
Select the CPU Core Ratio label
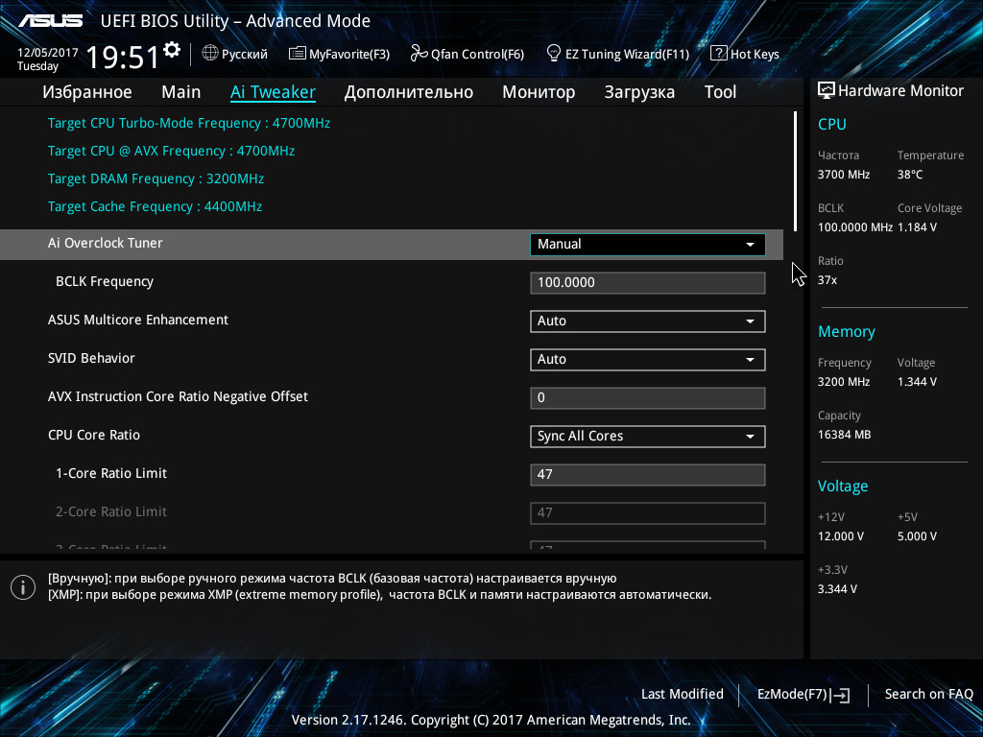coord(94,435)
